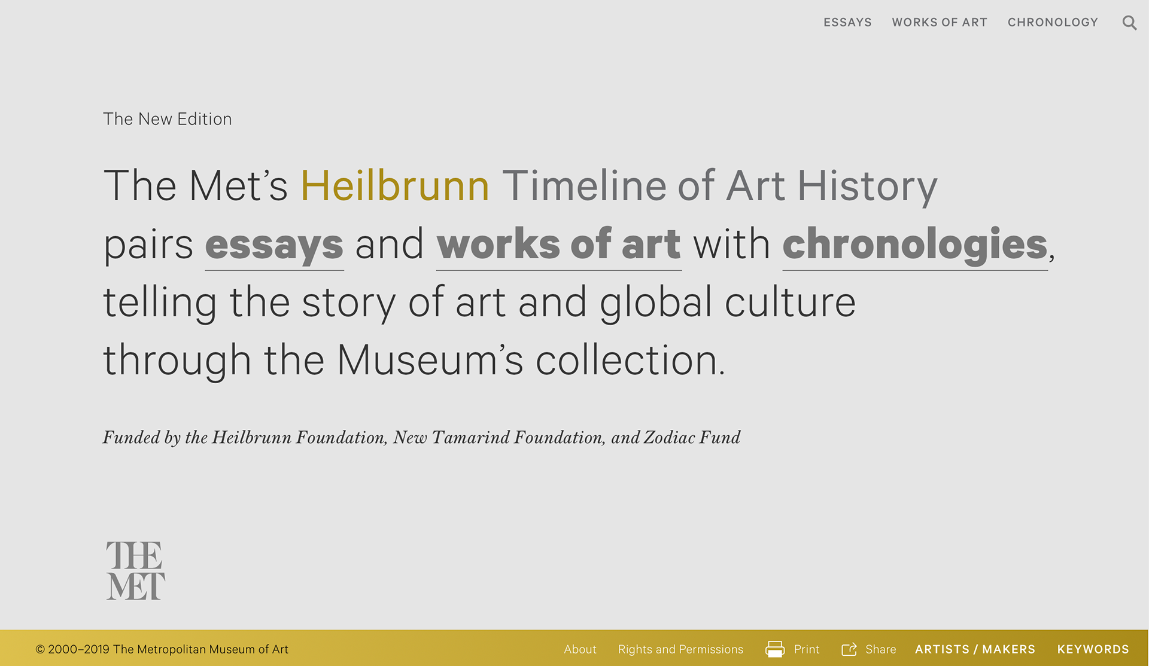Click the copyright Metropolitan Museum text
Screen dimensions: 1149x666
[162, 649]
